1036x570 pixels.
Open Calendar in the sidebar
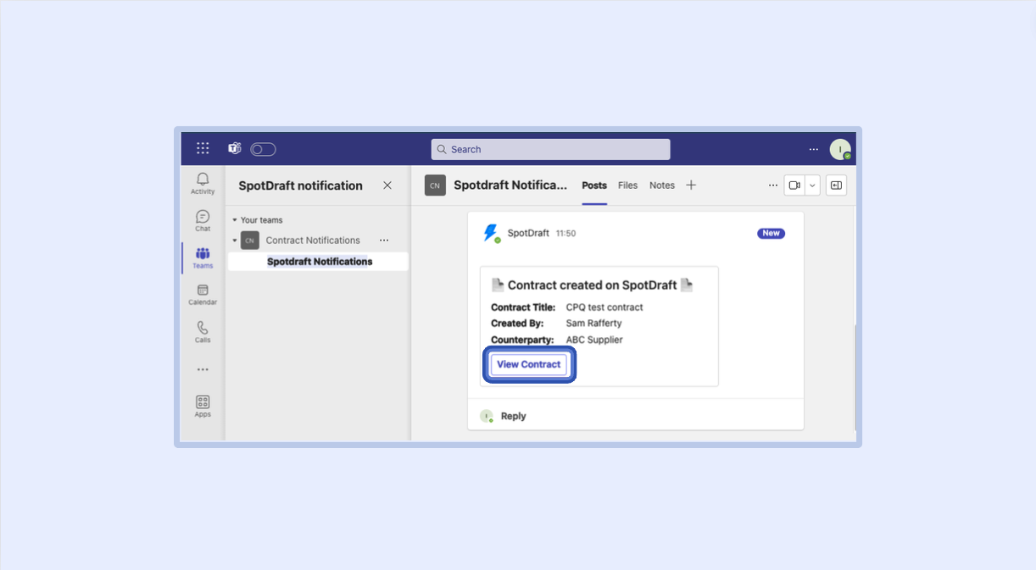pos(203,295)
